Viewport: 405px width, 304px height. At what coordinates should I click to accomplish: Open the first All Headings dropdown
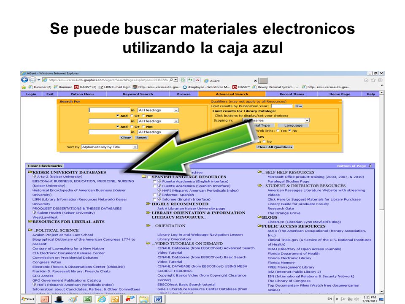click(x=158, y=110)
